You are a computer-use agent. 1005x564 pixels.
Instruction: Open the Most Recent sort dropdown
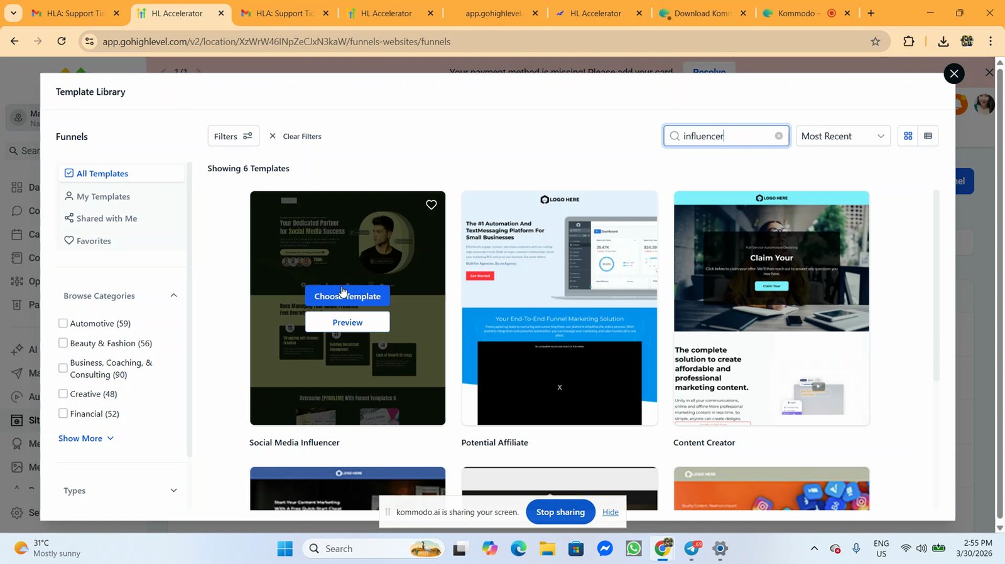pos(843,136)
